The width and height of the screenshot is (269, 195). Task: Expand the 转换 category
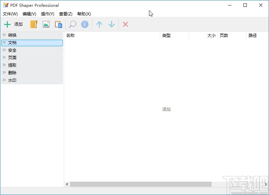(x=32, y=35)
